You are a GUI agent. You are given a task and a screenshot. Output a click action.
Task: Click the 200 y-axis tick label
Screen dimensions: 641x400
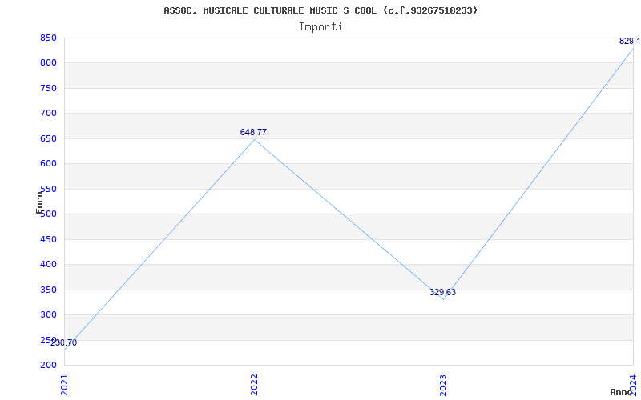48,365
